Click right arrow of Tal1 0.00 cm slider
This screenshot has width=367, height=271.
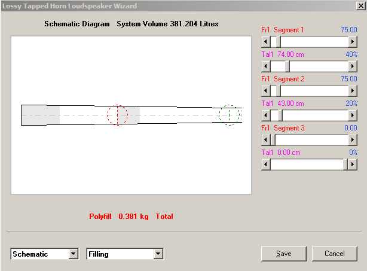point(353,164)
